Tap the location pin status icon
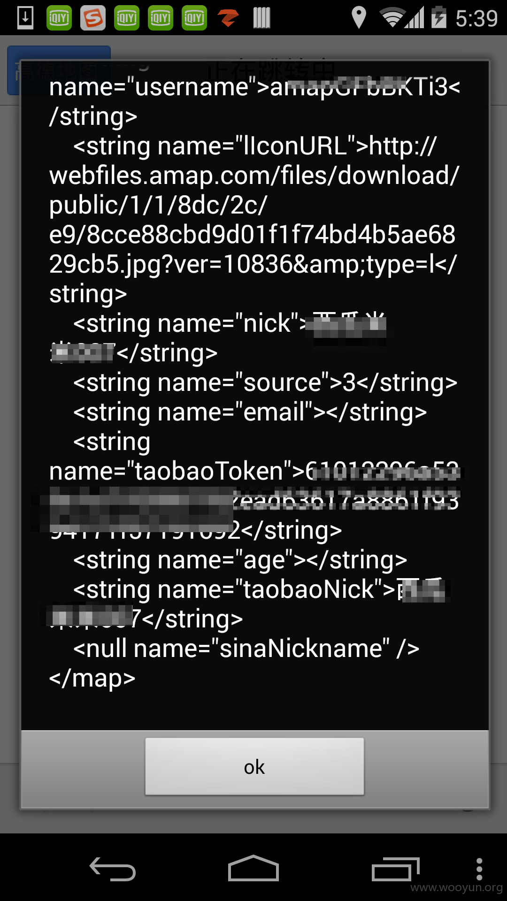 click(359, 18)
